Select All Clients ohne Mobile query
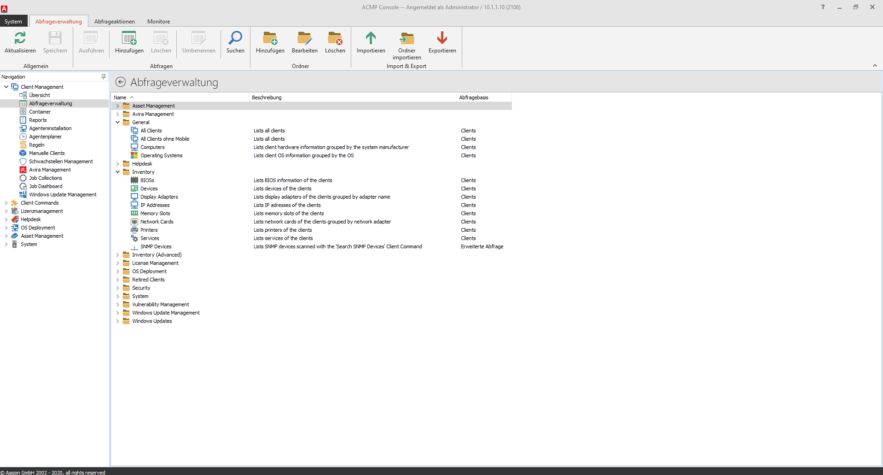 [165, 139]
